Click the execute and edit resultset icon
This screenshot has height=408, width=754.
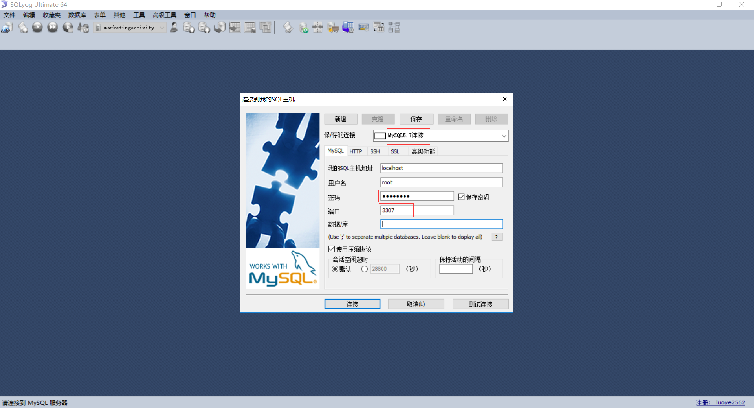68,28
